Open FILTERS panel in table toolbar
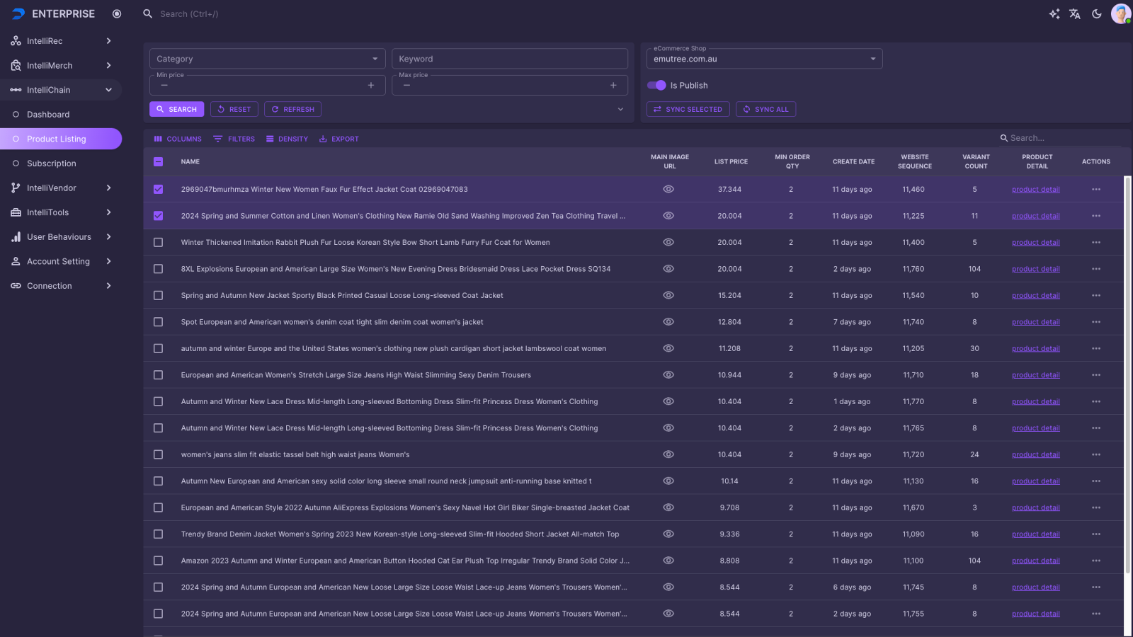The image size is (1133, 637). point(234,139)
